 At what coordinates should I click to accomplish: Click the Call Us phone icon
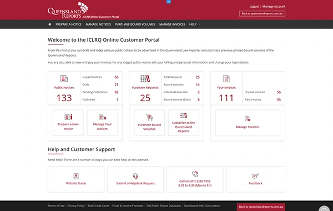click(x=195, y=174)
